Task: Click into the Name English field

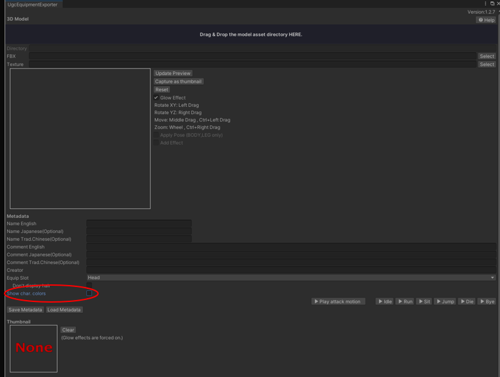Action: (x=139, y=224)
